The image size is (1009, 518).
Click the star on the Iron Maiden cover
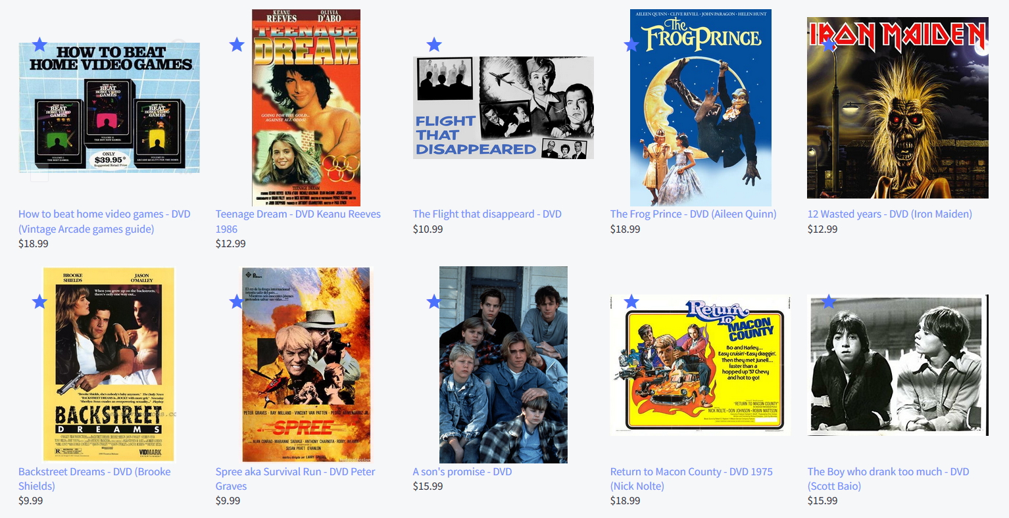click(x=829, y=45)
